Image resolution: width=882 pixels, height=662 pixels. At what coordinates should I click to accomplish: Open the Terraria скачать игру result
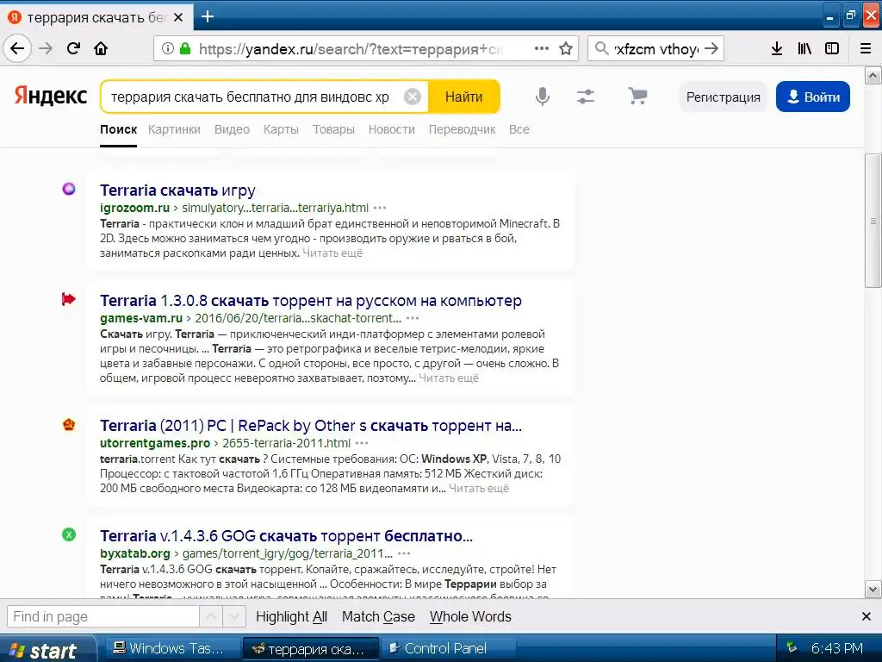pos(177,190)
